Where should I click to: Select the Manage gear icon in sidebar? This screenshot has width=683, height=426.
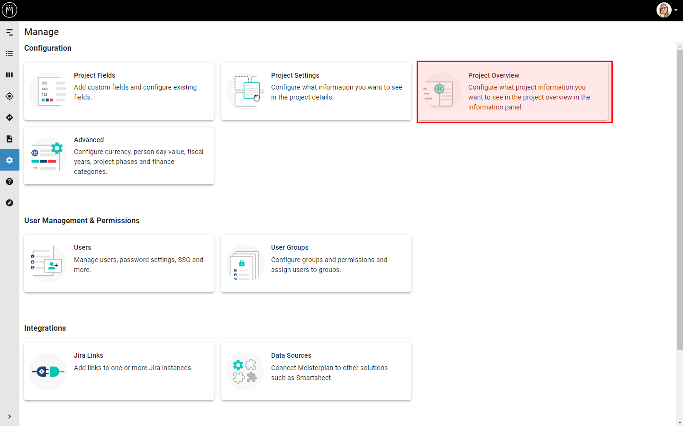pyautogui.click(x=9, y=160)
